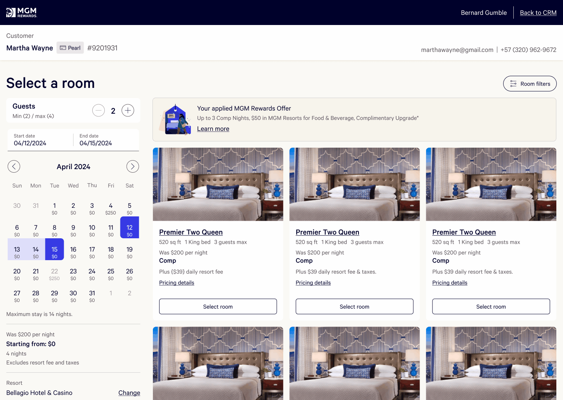Click the End date field 04/15/2024
The height and width of the screenshot is (400, 563).
106,140
